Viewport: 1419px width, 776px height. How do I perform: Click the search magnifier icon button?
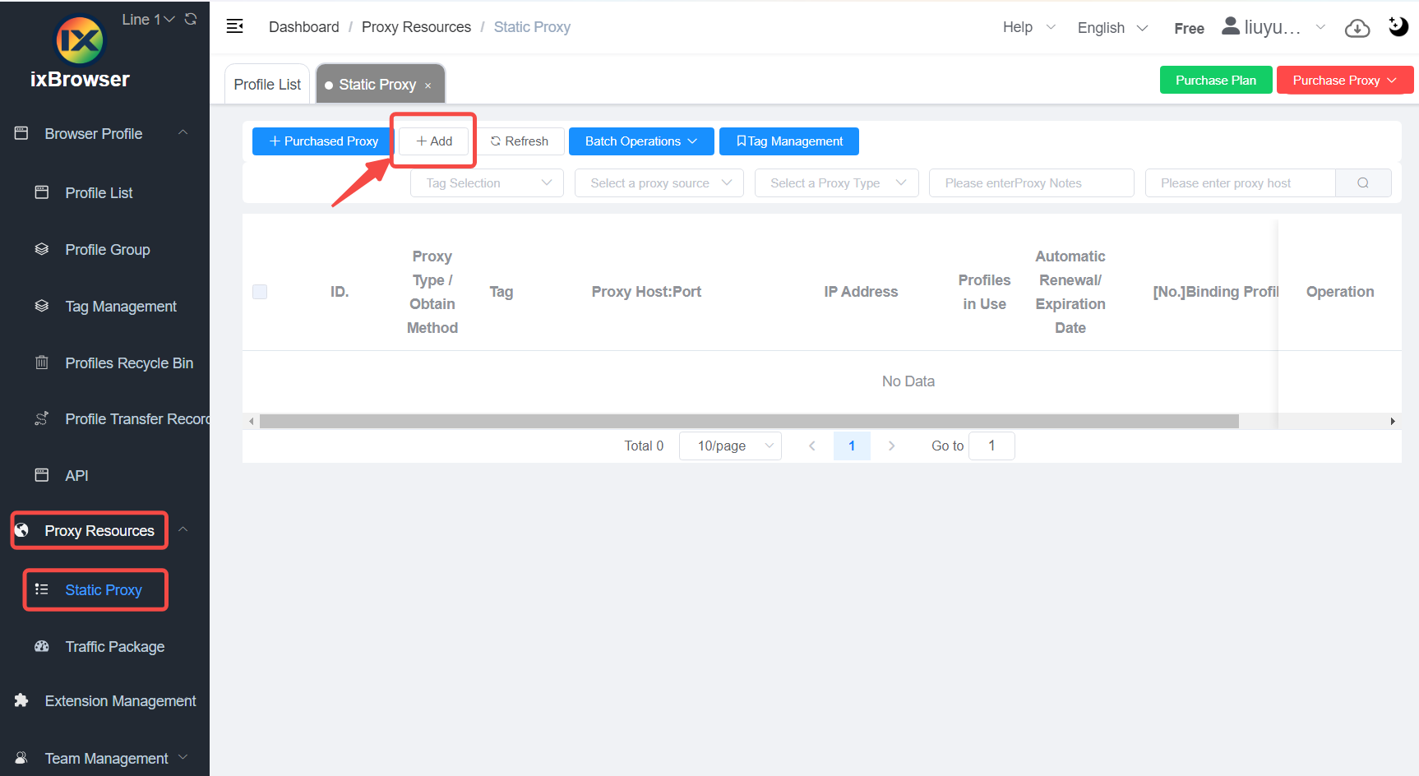point(1363,183)
